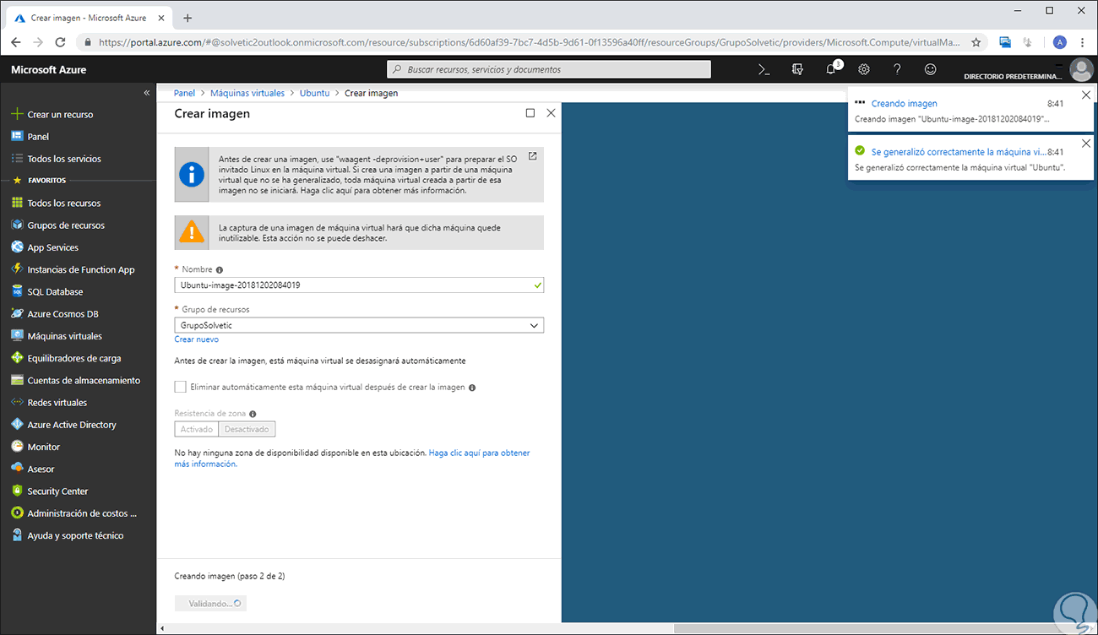1098x635 pixels.
Task: Open directory and subscription filter icon
Action: pyautogui.click(x=797, y=69)
